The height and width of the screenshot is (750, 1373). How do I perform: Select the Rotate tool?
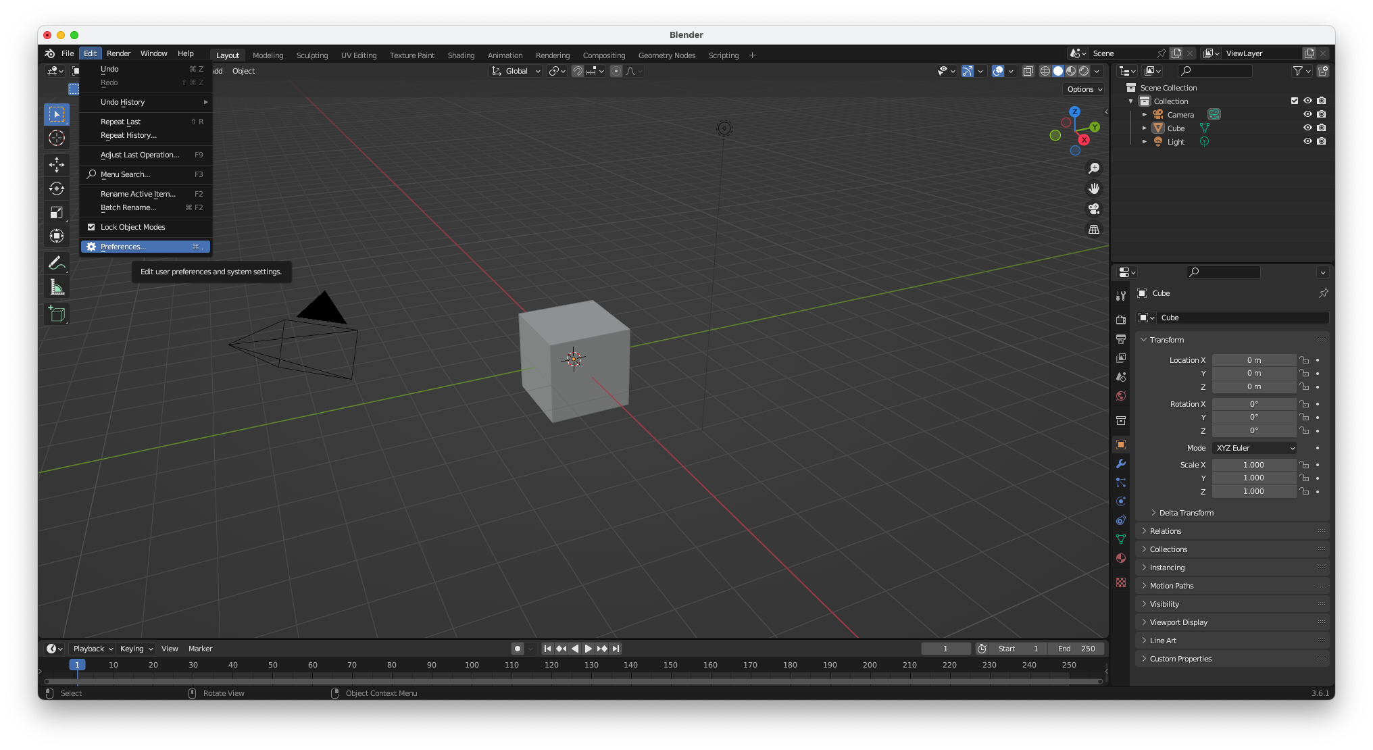pyautogui.click(x=57, y=189)
